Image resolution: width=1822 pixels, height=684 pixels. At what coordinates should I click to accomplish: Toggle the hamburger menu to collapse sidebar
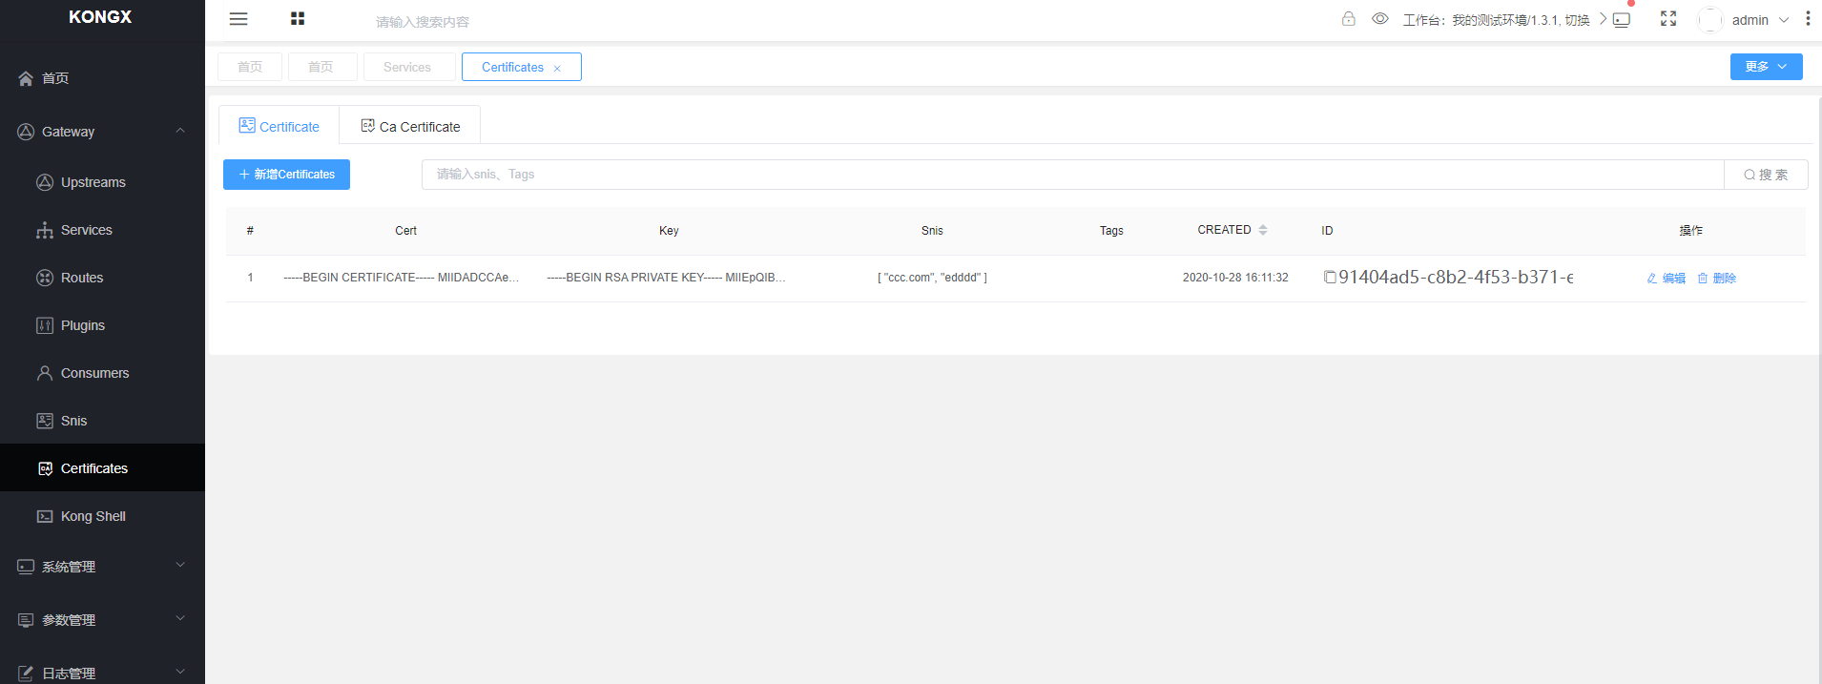(x=238, y=19)
